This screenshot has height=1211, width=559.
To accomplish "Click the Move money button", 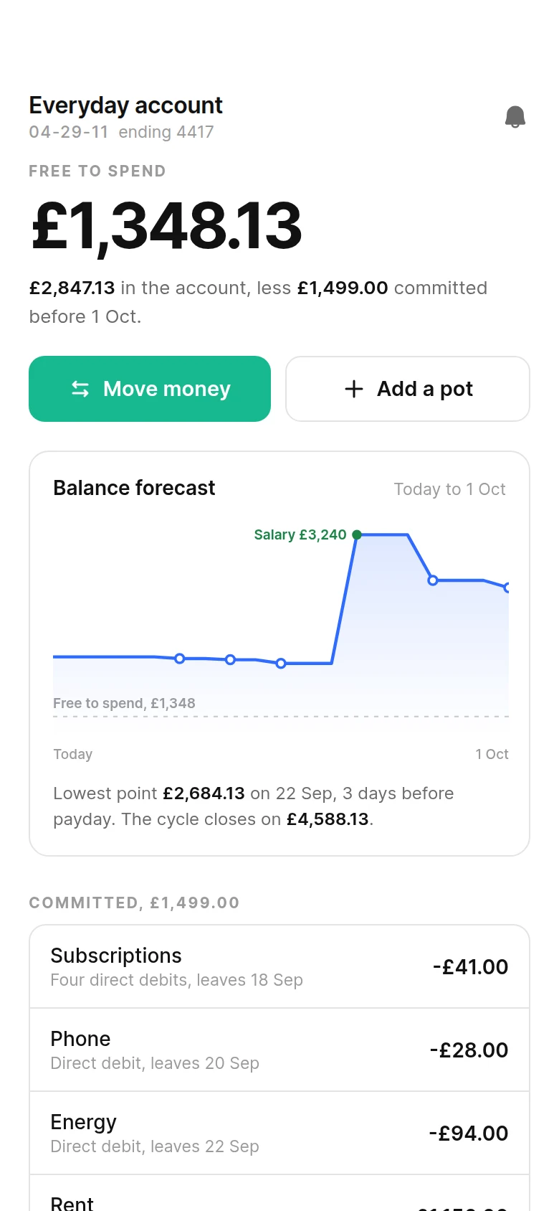I will [x=150, y=389].
